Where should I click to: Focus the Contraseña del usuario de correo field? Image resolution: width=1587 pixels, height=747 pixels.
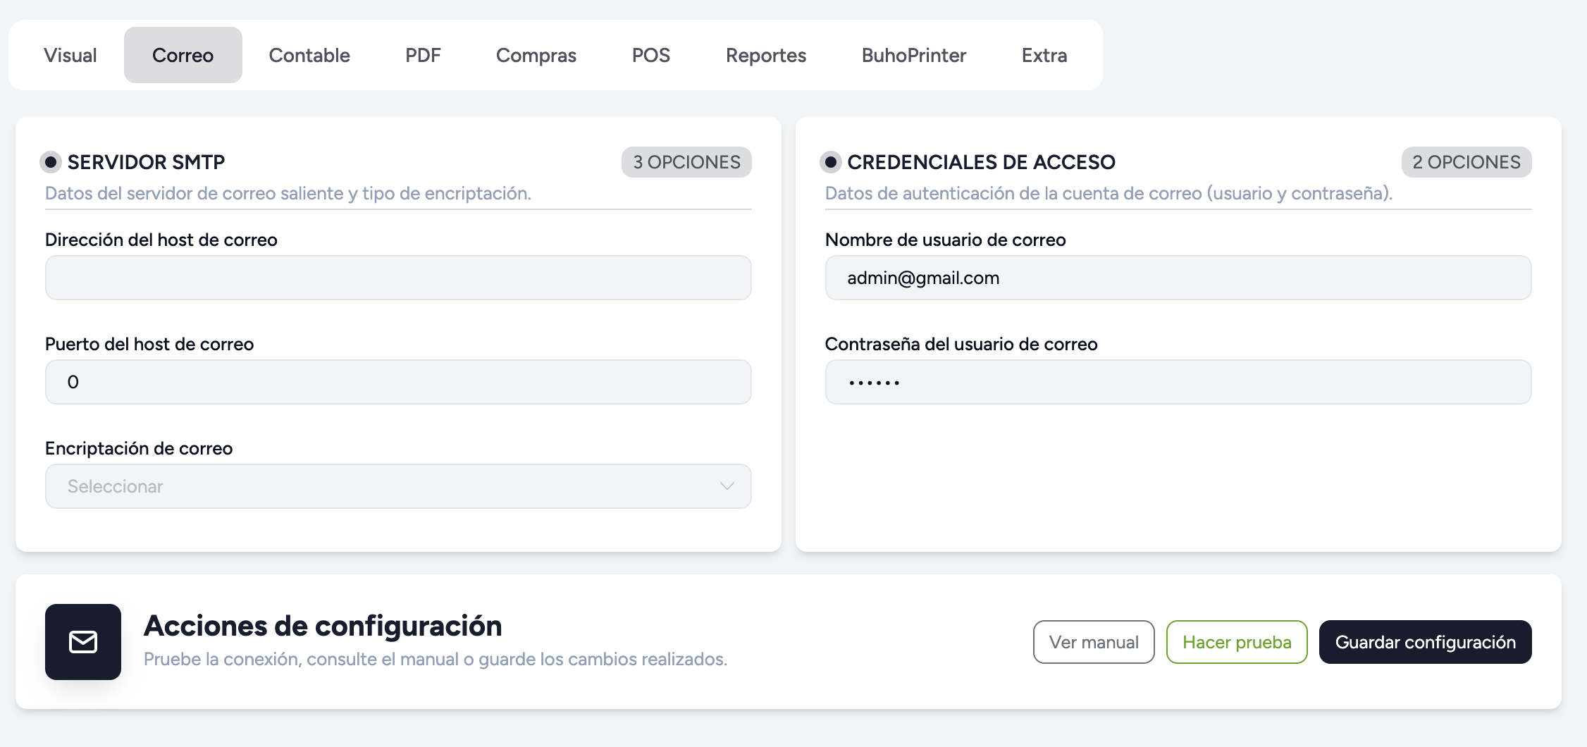(1178, 382)
